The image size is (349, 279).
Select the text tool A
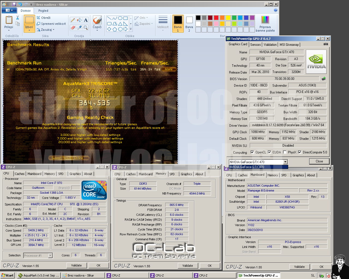[86, 20]
